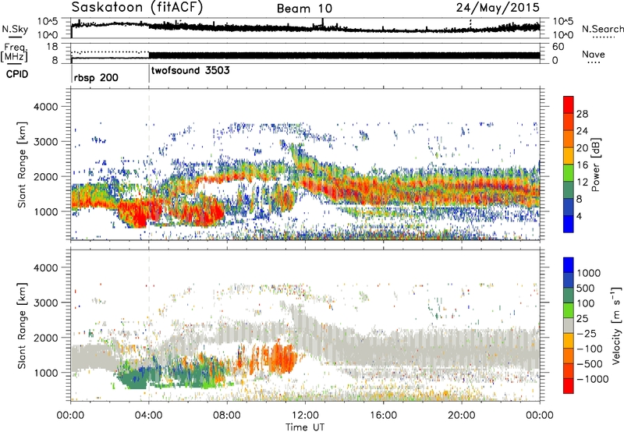Image resolution: width=624 pixels, height=432 pixels.
Task: Click the '04:00' time axis tick
Action: (149, 416)
